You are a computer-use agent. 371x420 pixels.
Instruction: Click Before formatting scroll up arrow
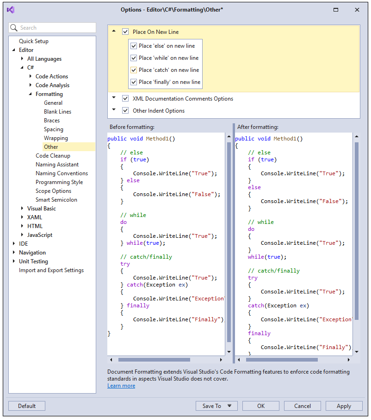[229, 136]
